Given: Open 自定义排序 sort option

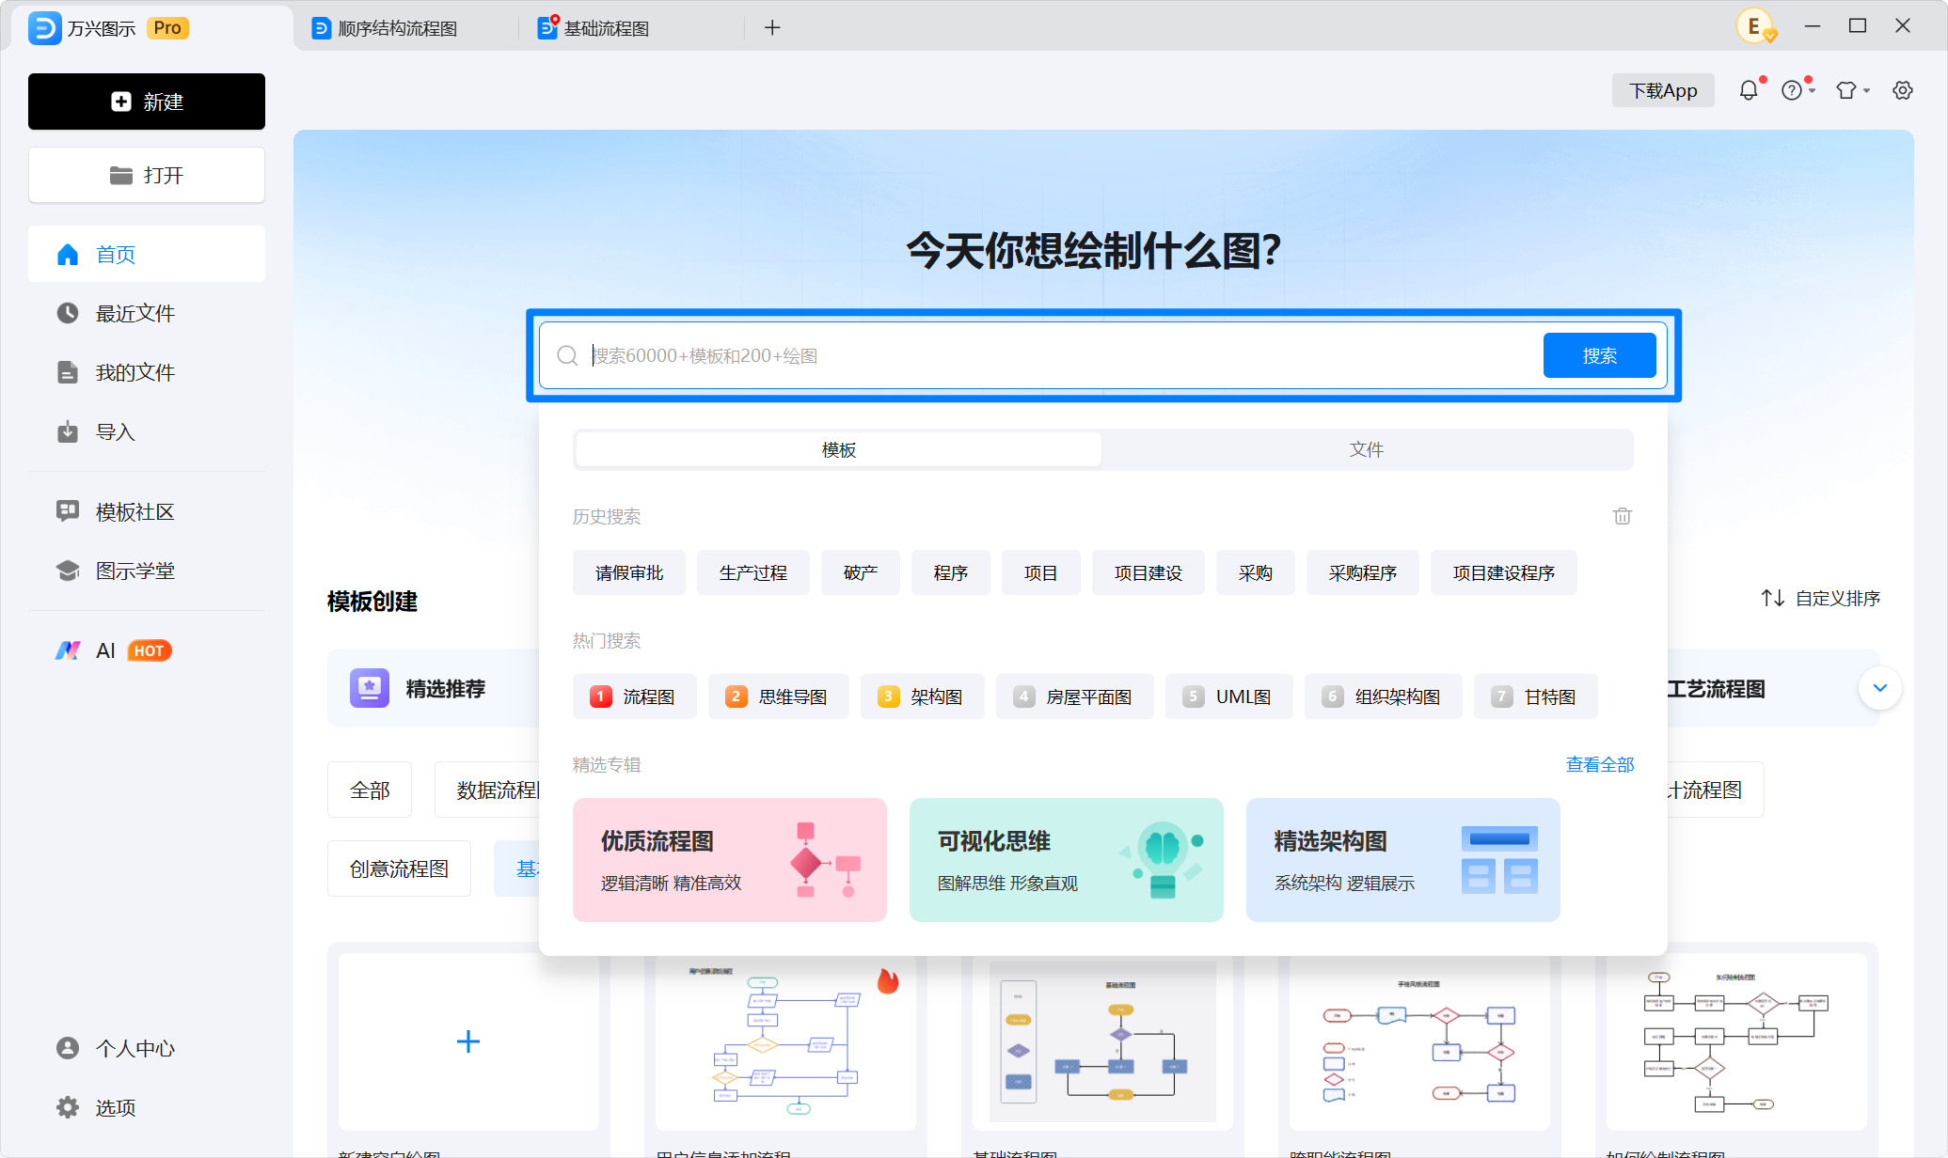Looking at the screenshot, I should 1821,598.
